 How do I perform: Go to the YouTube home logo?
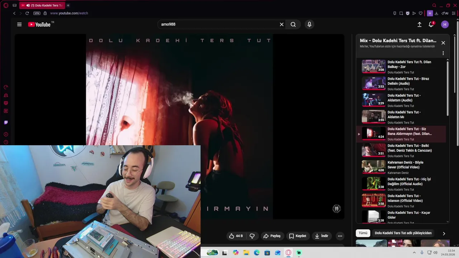point(39,24)
